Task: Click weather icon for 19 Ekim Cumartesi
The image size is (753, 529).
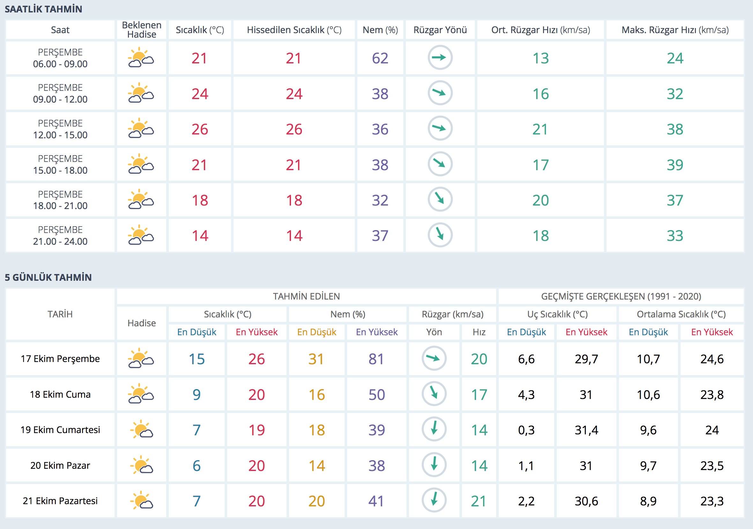Action: pos(141,430)
